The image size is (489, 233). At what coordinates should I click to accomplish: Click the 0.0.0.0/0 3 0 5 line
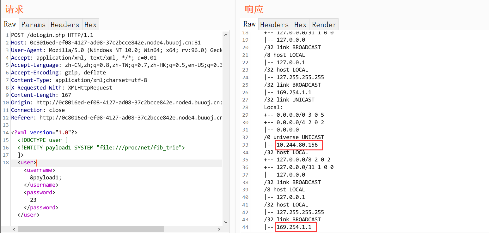[294, 115]
